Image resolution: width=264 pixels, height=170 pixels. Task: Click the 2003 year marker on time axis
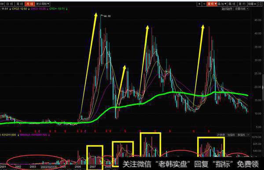tap(33, 167)
